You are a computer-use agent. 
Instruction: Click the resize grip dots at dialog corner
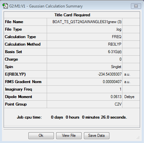(138, 137)
